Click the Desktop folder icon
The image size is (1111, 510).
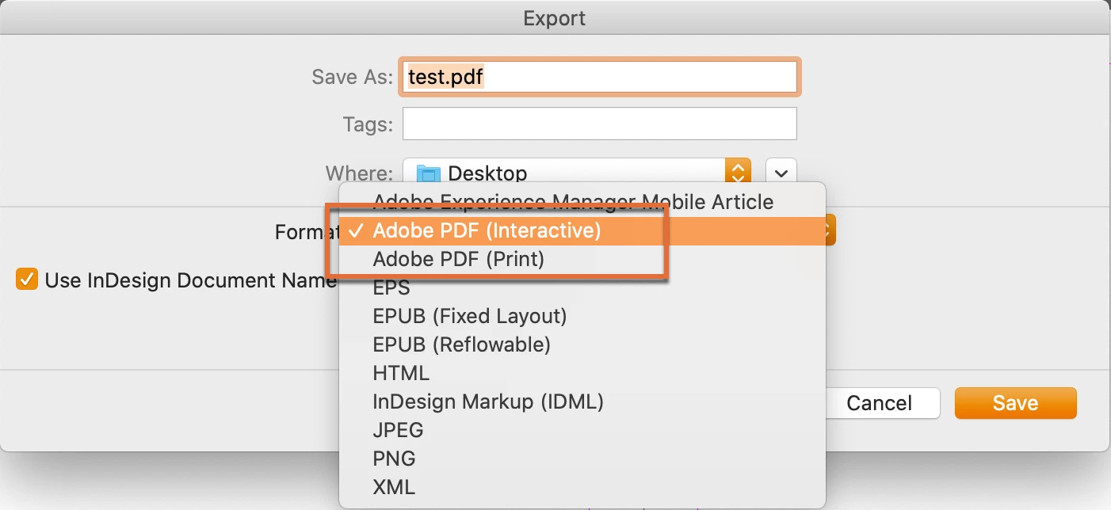tap(428, 173)
